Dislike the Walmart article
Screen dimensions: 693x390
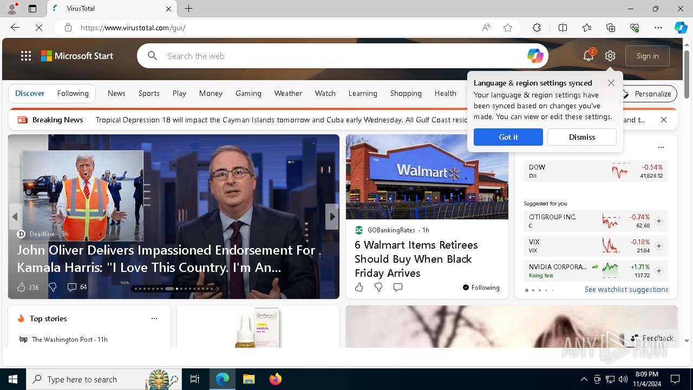[x=378, y=287]
